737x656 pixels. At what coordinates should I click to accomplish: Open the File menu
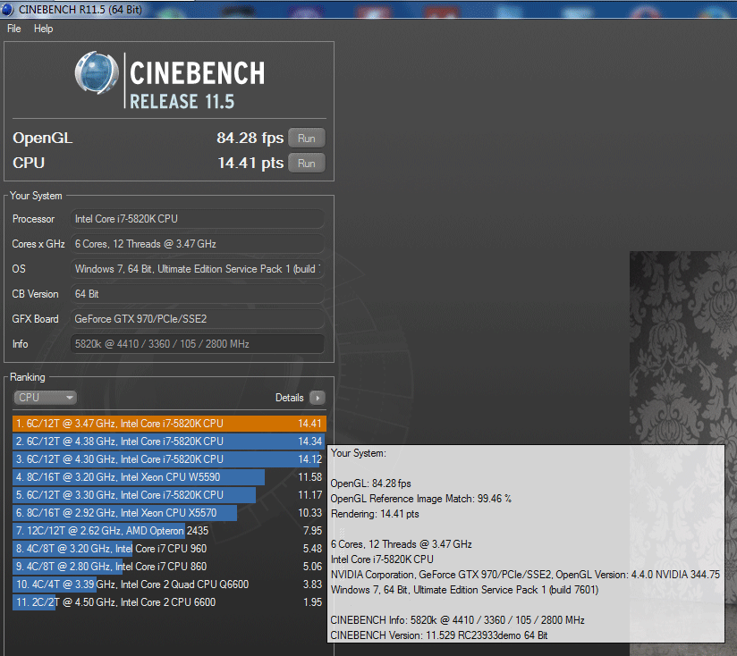click(x=14, y=29)
